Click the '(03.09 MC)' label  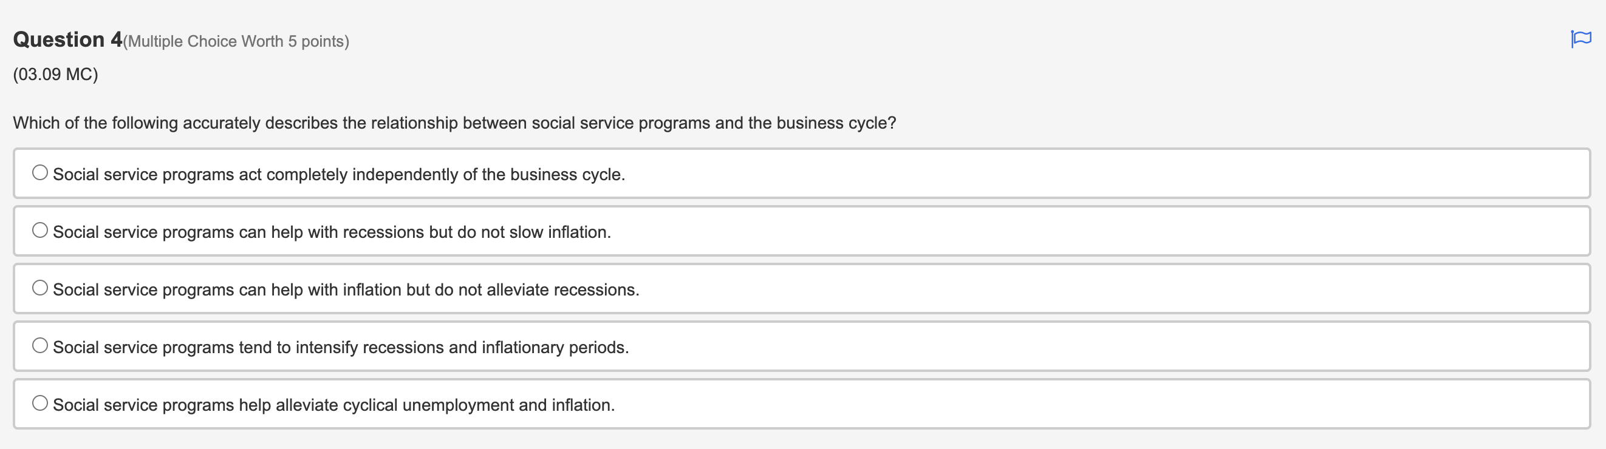(53, 74)
